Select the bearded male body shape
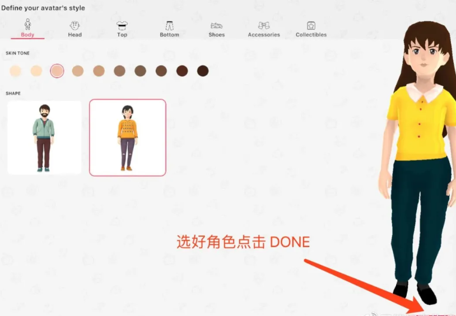456x316 pixels. pyautogui.click(x=44, y=138)
